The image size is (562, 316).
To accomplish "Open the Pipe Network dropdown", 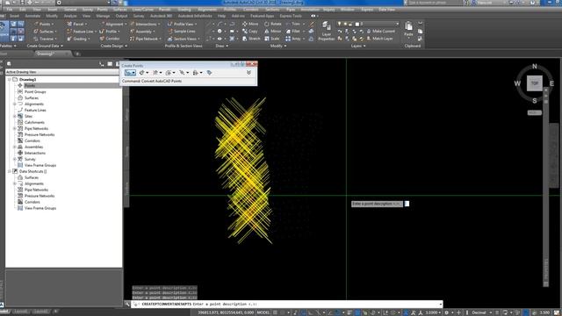I will coord(146,39).
